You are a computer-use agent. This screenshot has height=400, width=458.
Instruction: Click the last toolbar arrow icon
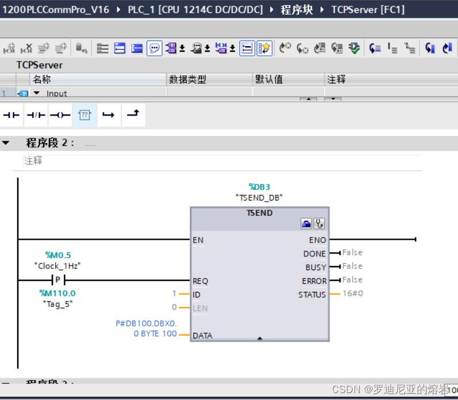tap(447, 48)
